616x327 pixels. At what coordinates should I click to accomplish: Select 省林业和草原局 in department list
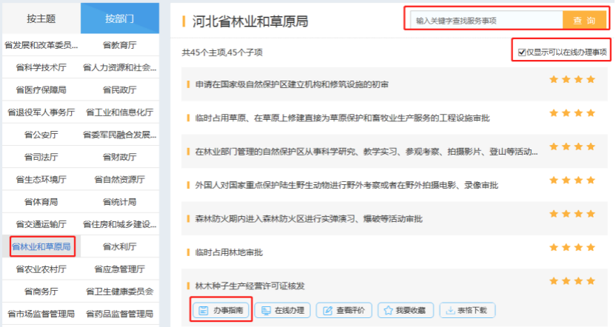pos(41,246)
